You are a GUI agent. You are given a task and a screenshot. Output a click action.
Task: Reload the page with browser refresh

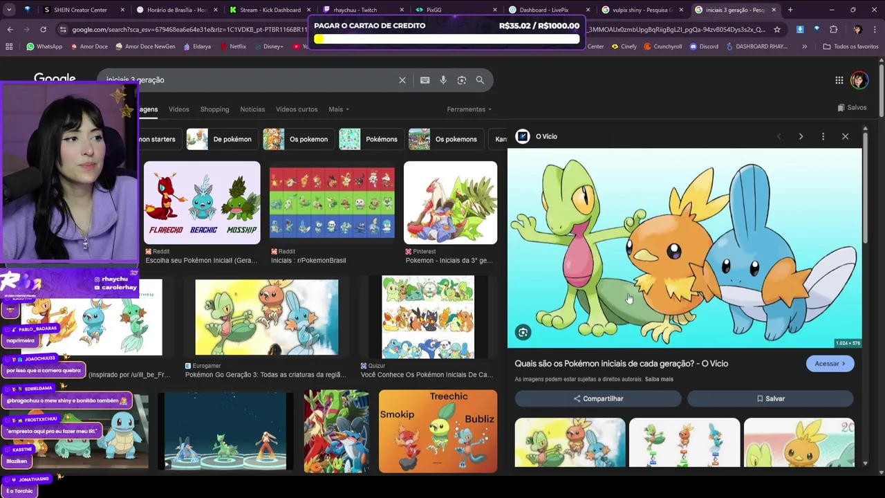click(x=43, y=30)
